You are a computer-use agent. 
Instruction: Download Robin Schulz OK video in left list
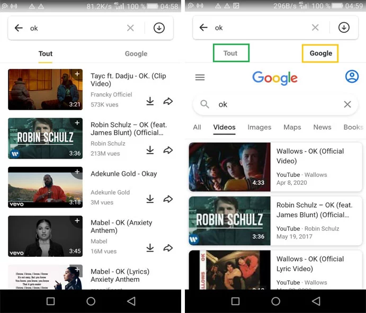pyautogui.click(x=150, y=150)
